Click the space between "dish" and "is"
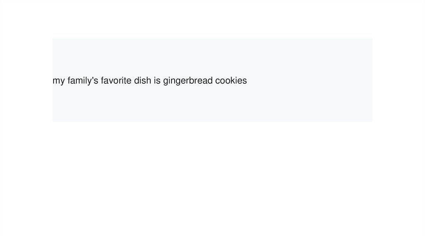This screenshot has height=238, width=425. pos(152,81)
